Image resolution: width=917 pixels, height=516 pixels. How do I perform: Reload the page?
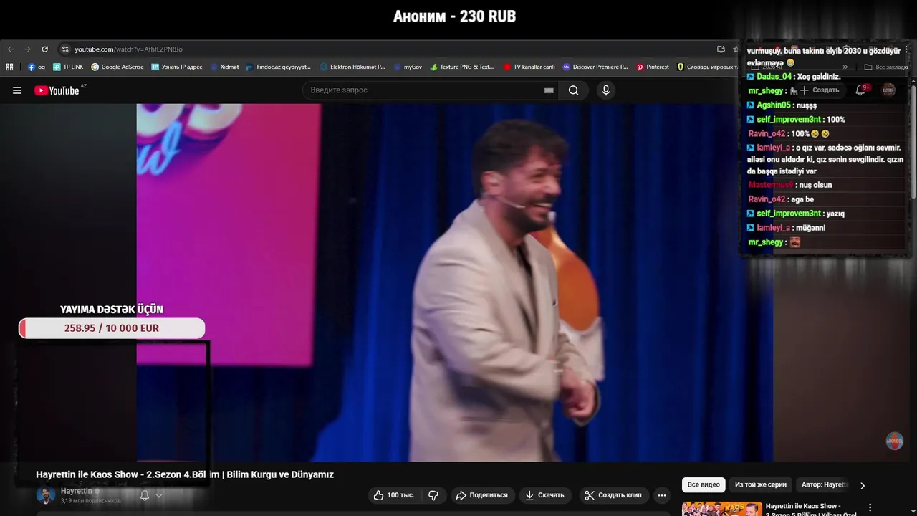pos(44,49)
